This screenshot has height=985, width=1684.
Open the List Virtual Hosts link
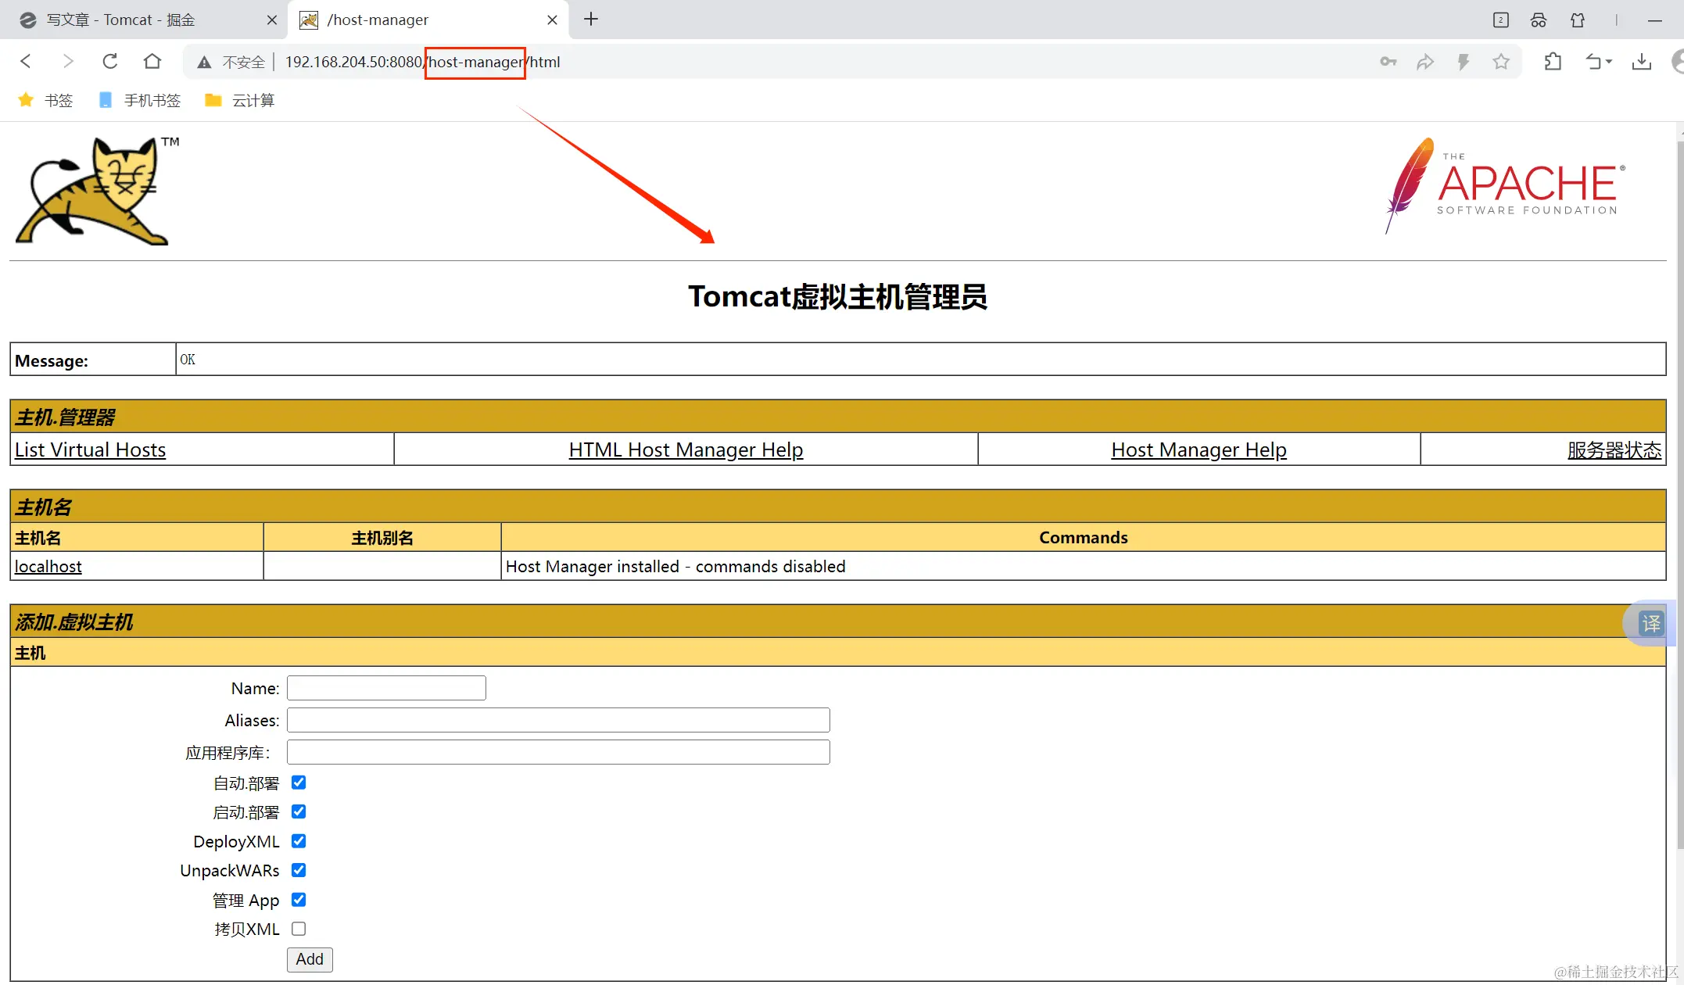(x=90, y=450)
